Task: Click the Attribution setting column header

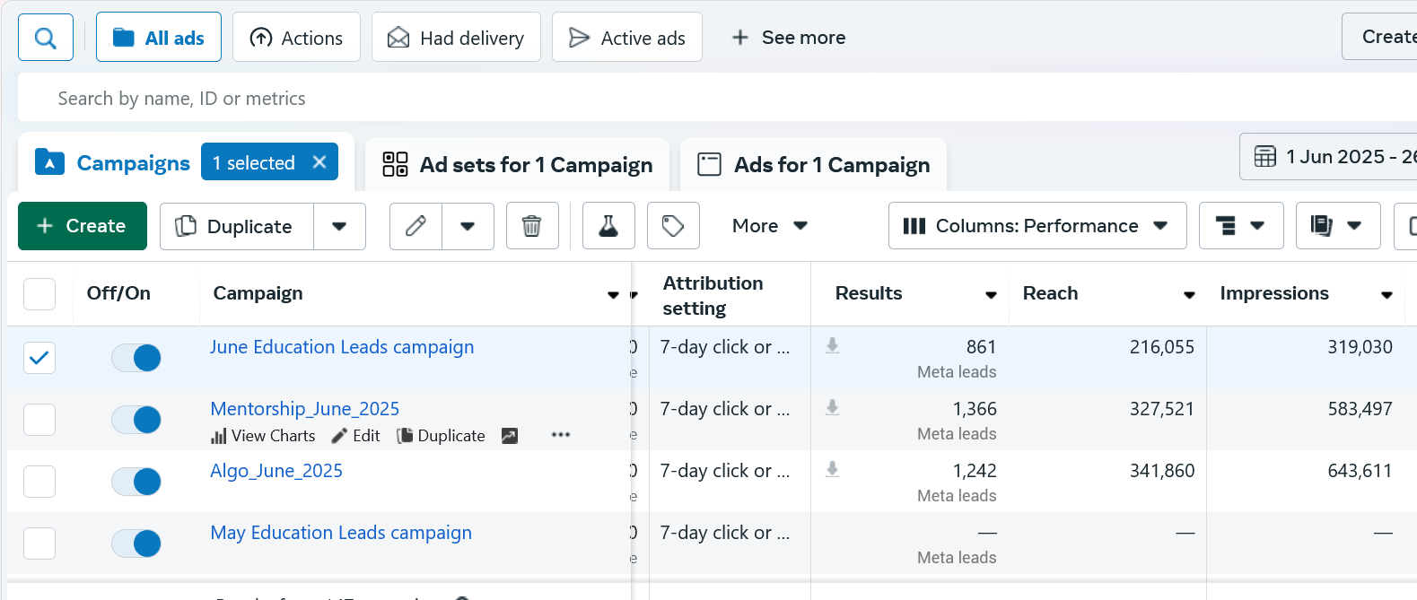Action: 713,295
